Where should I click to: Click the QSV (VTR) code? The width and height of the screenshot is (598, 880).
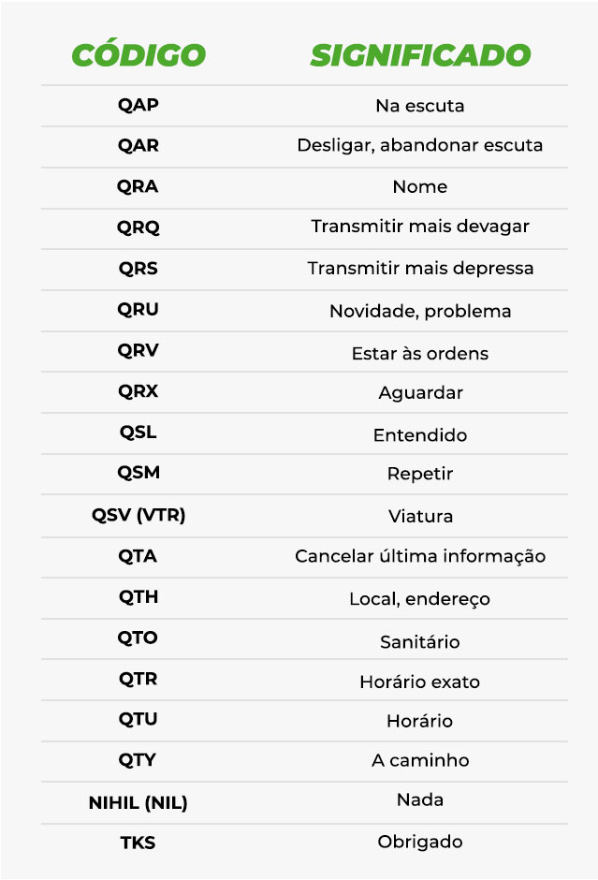138,515
